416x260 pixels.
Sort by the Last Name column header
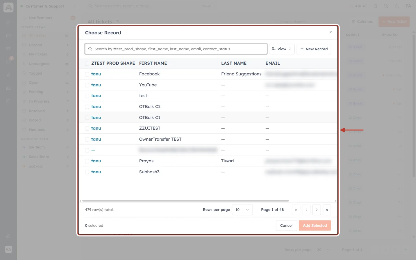pos(234,63)
